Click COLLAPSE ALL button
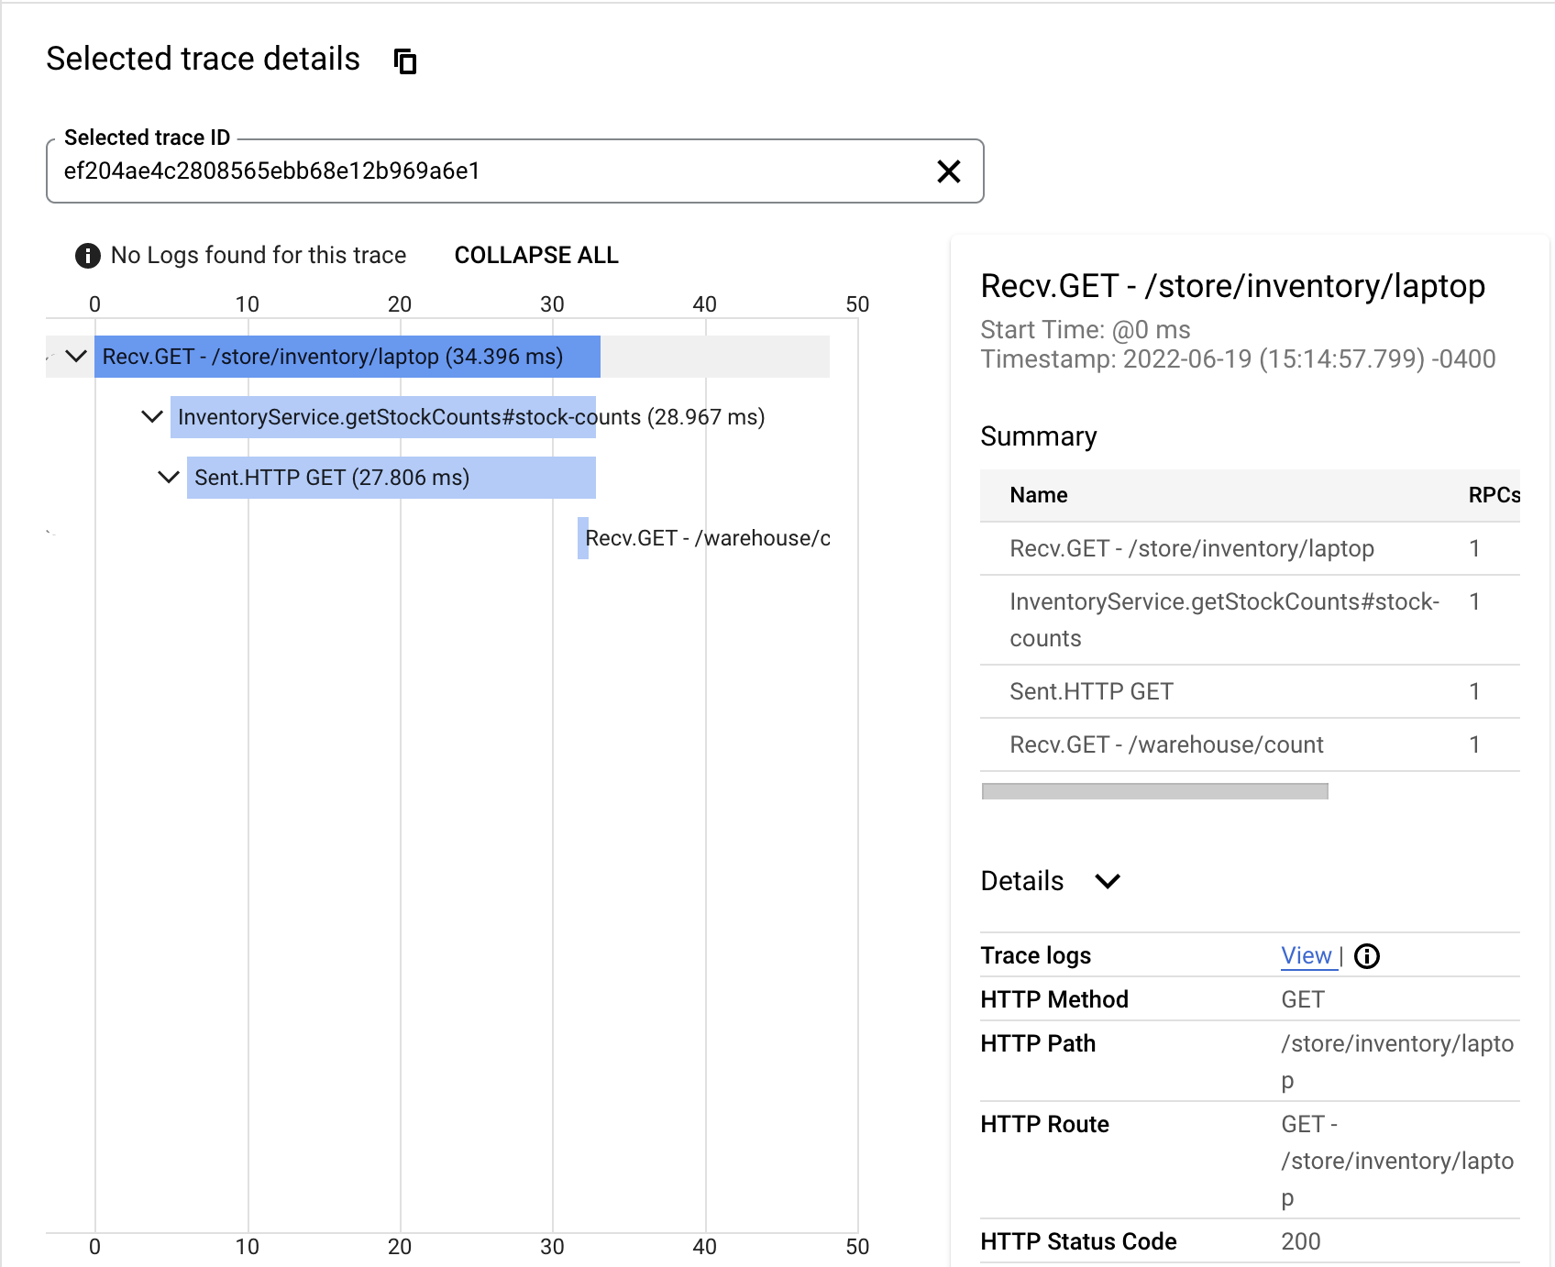Viewport: 1555px width, 1267px height. click(536, 256)
